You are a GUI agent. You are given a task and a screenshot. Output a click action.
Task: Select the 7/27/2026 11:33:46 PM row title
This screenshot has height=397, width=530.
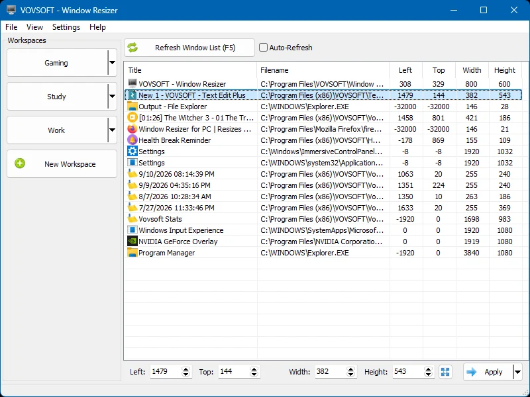click(x=176, y=208)
